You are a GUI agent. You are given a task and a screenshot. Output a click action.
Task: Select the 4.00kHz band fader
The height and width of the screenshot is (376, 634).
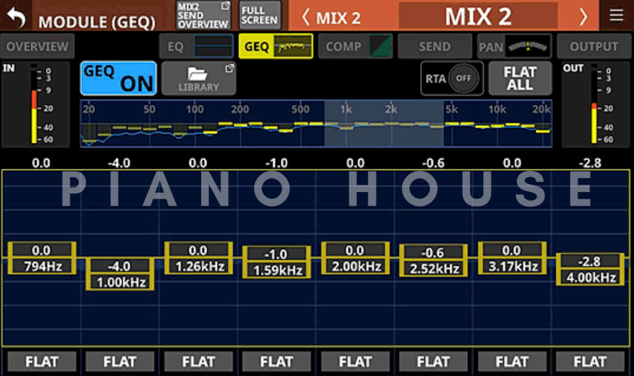pyautogui.click(x=590, y=269)
